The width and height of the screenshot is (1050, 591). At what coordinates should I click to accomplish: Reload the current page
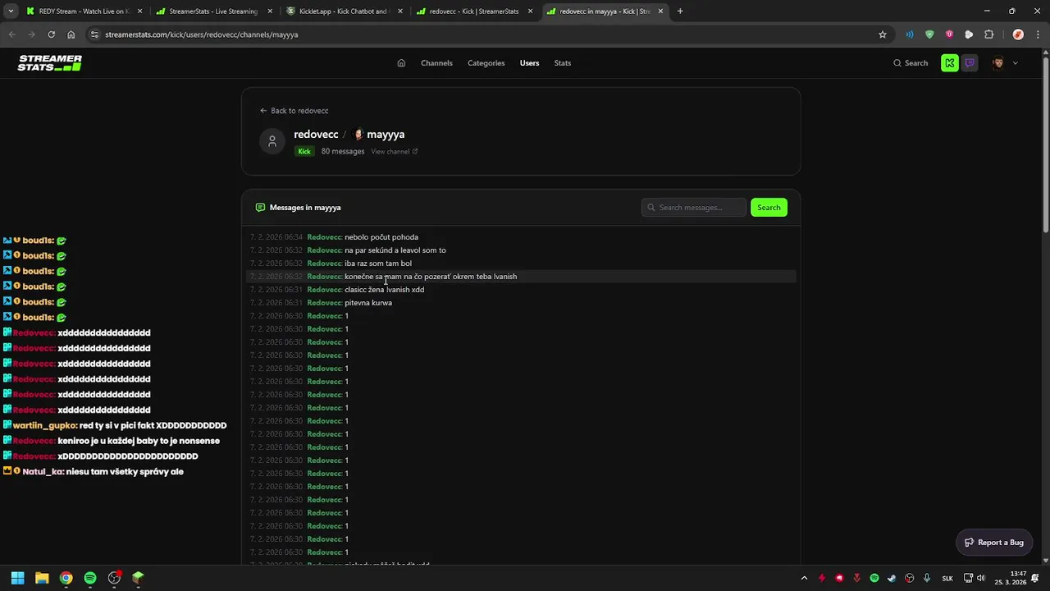click(x=51, y=34)
